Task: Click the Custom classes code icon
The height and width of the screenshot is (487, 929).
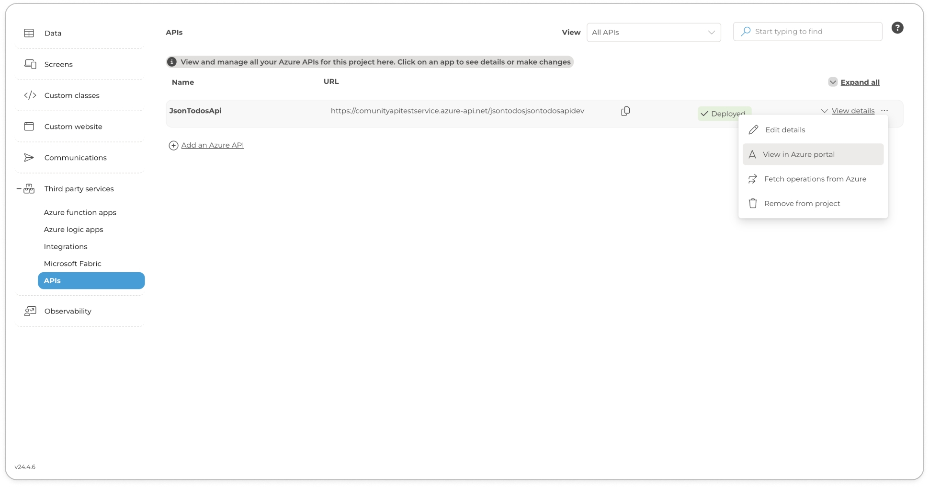Action: tap(30, 95)
